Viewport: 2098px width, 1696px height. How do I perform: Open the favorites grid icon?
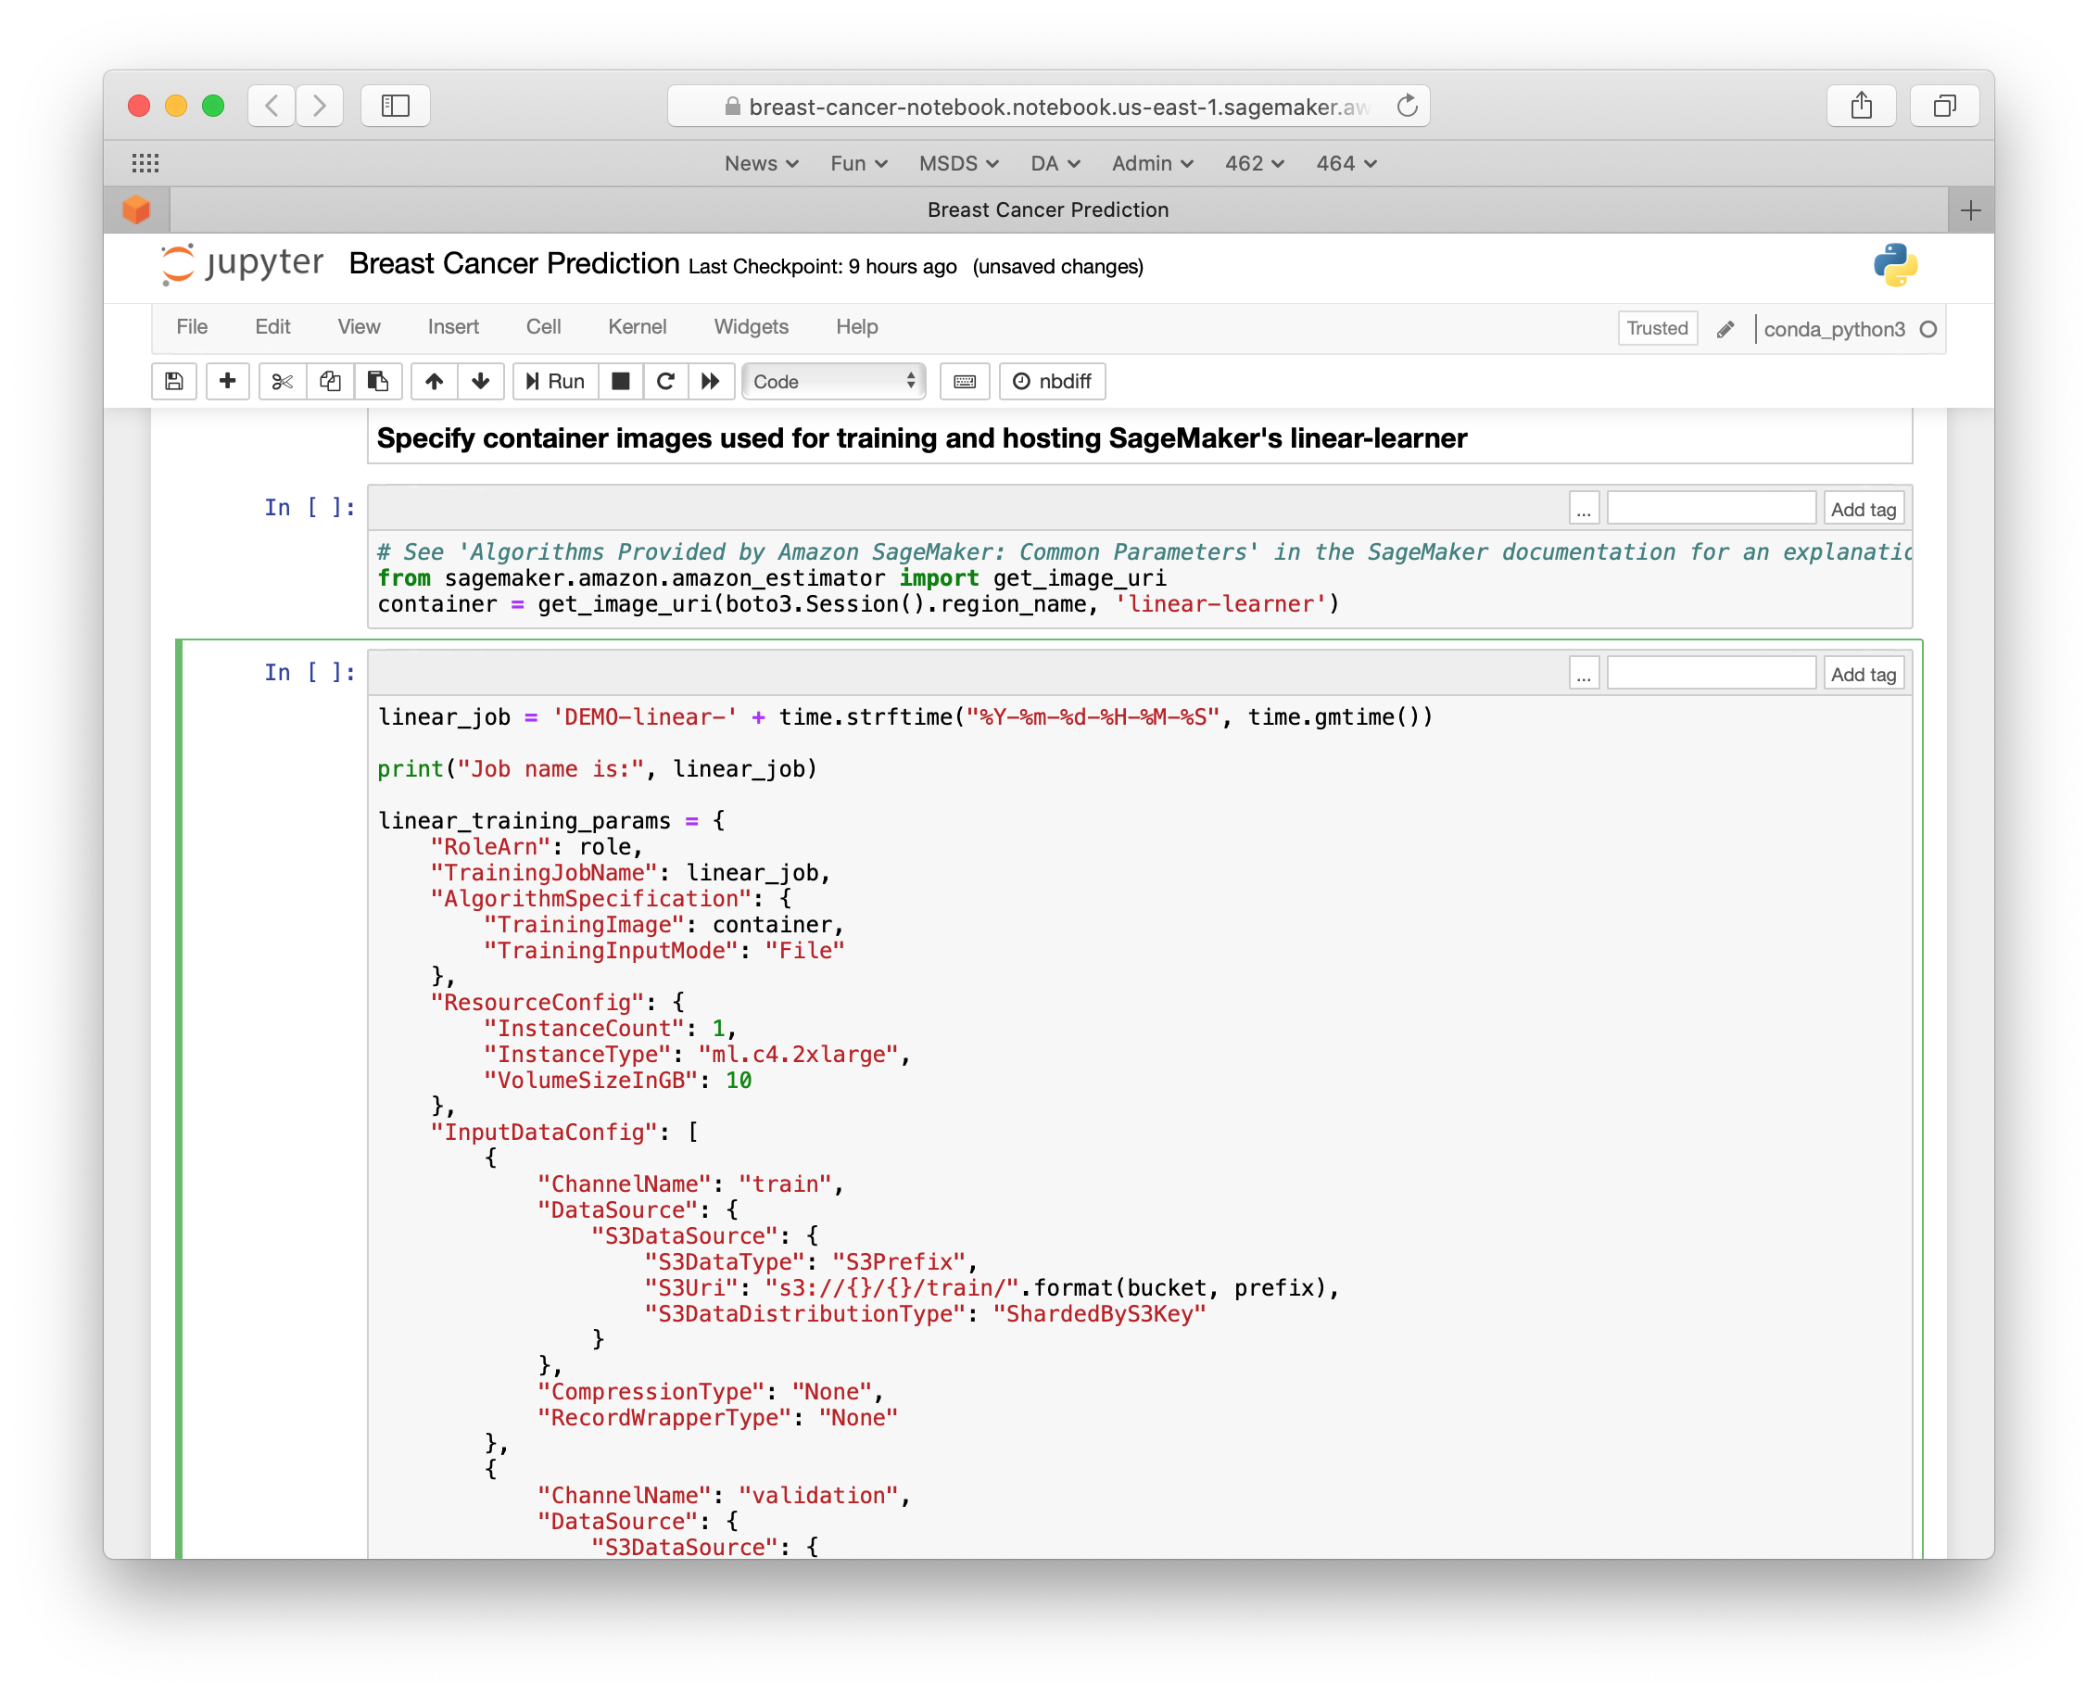pyautogui.click(x=145, y=163)
